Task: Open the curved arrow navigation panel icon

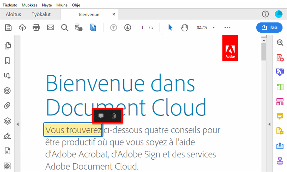Action: (7, 76)
